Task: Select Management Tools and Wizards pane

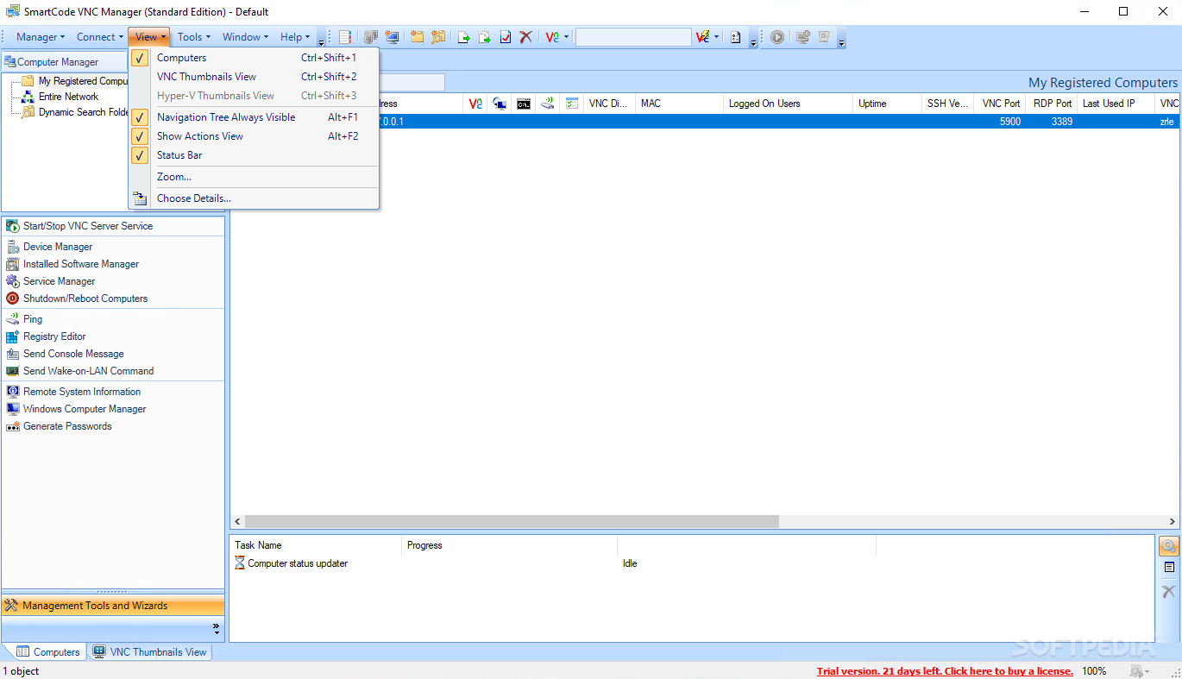Action: [x=113, y=606]
